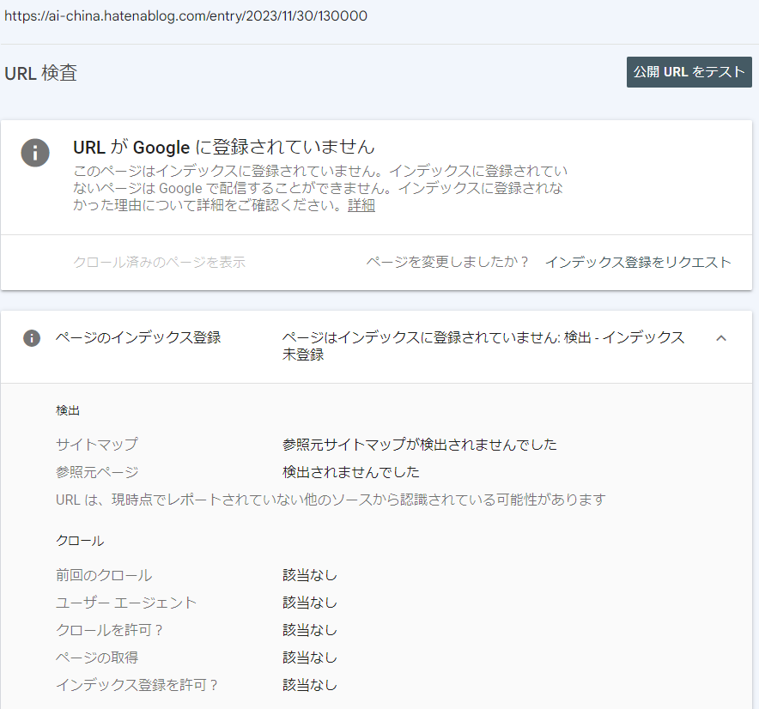Image resolution: width=759 pixels, height=709 pixels.
Task: Click the ユーザー エージェント label
Action: (x=126, y=603)
